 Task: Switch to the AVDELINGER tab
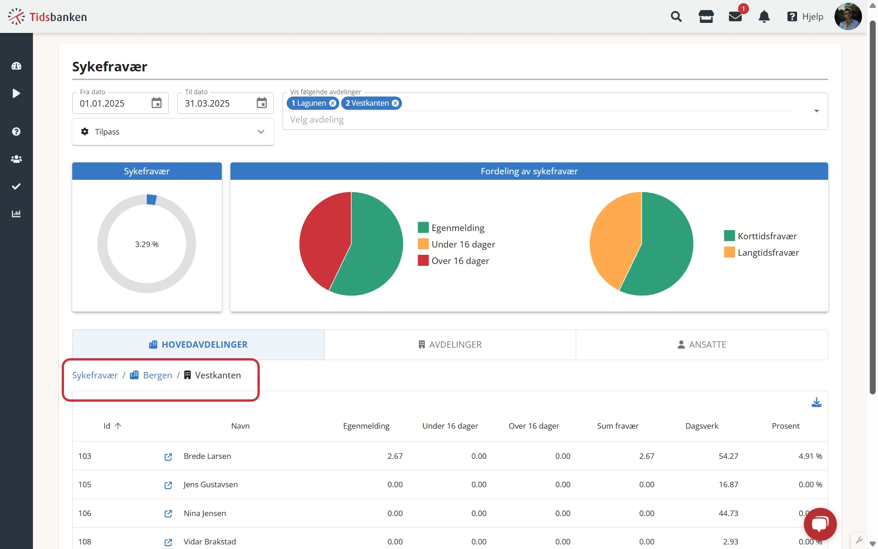pyautogui.click(x=450, y=344)
